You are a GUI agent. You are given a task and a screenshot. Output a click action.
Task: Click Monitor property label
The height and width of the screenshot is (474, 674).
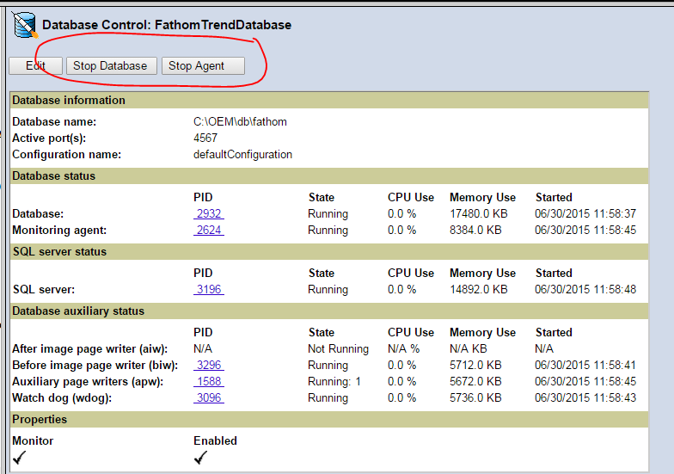(x=33, y=440)
